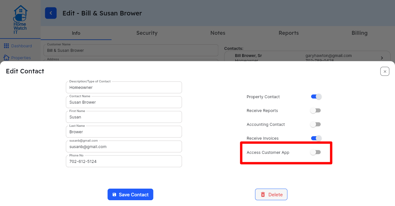Click the Home Watch IT logo
The width and height of the screenshot is (395, 206).
[x=20, y=20]
